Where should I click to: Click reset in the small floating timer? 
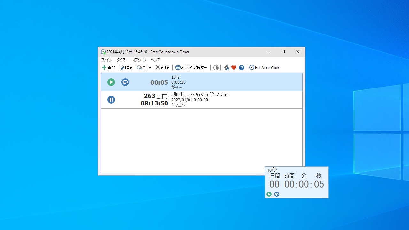pos(277,194)
